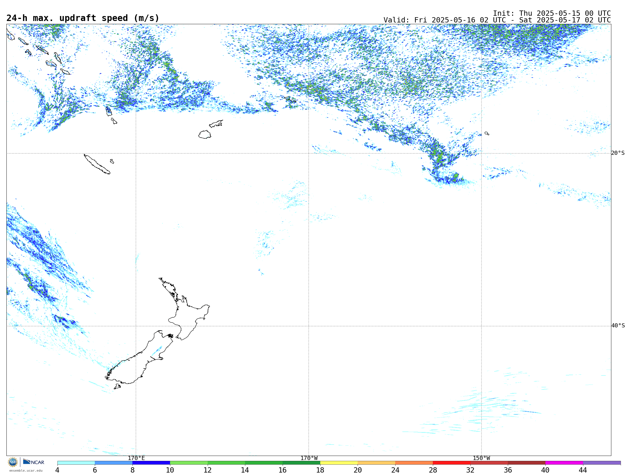Click the light cyan 4-6 color swatch
The width and height of the screenshot is (630, 474).
pos(76,463)
